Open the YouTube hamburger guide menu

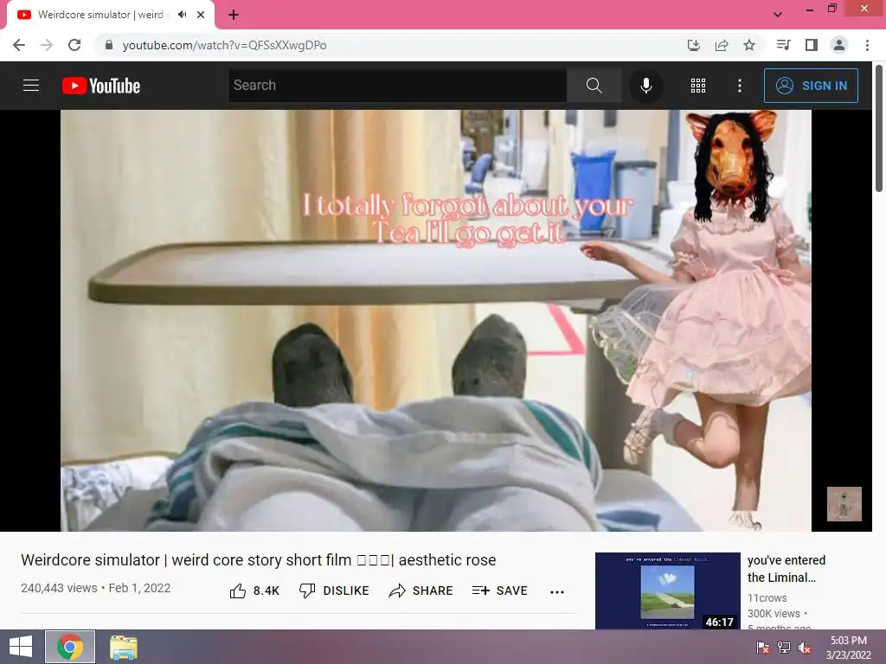tap(31, 86)
